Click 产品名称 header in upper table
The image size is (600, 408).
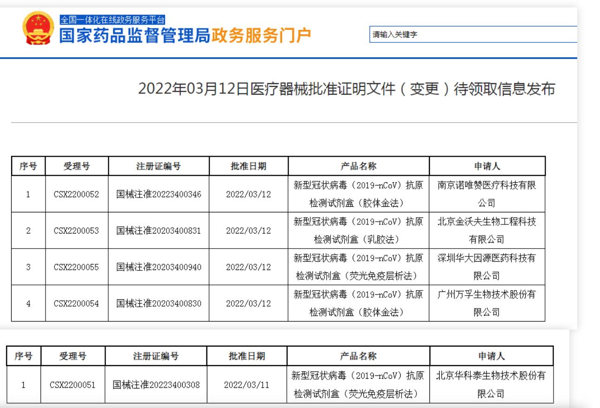coord(358,166)
